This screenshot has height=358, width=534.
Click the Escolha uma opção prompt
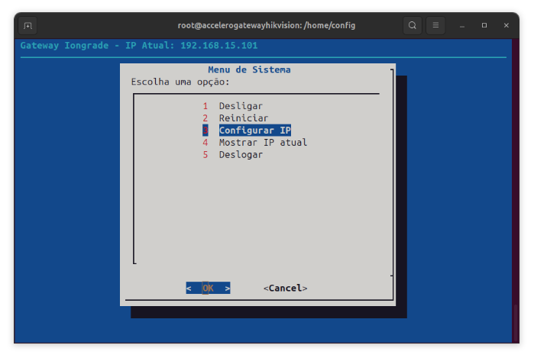pyautogui.click(x=180, y=82)
